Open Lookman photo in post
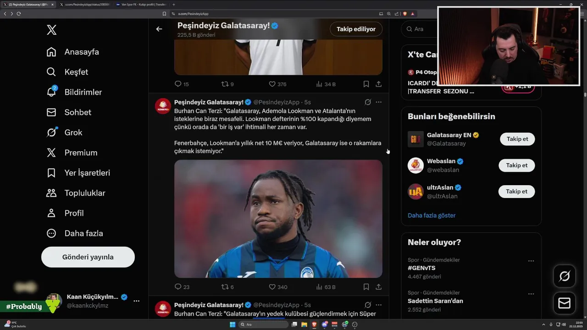 pos(278,219)
